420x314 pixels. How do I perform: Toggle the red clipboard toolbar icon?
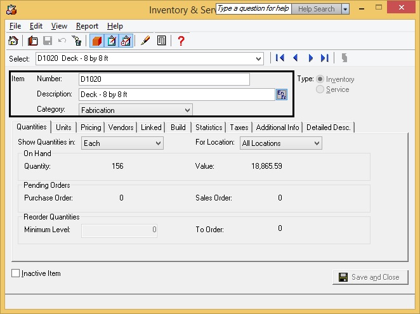click(x=126, y=41)
